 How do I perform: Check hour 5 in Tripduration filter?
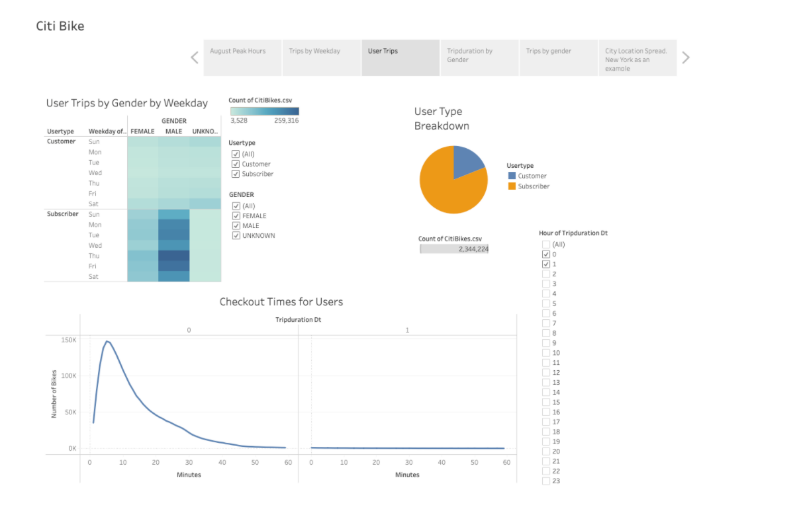[x=546, y=303]
